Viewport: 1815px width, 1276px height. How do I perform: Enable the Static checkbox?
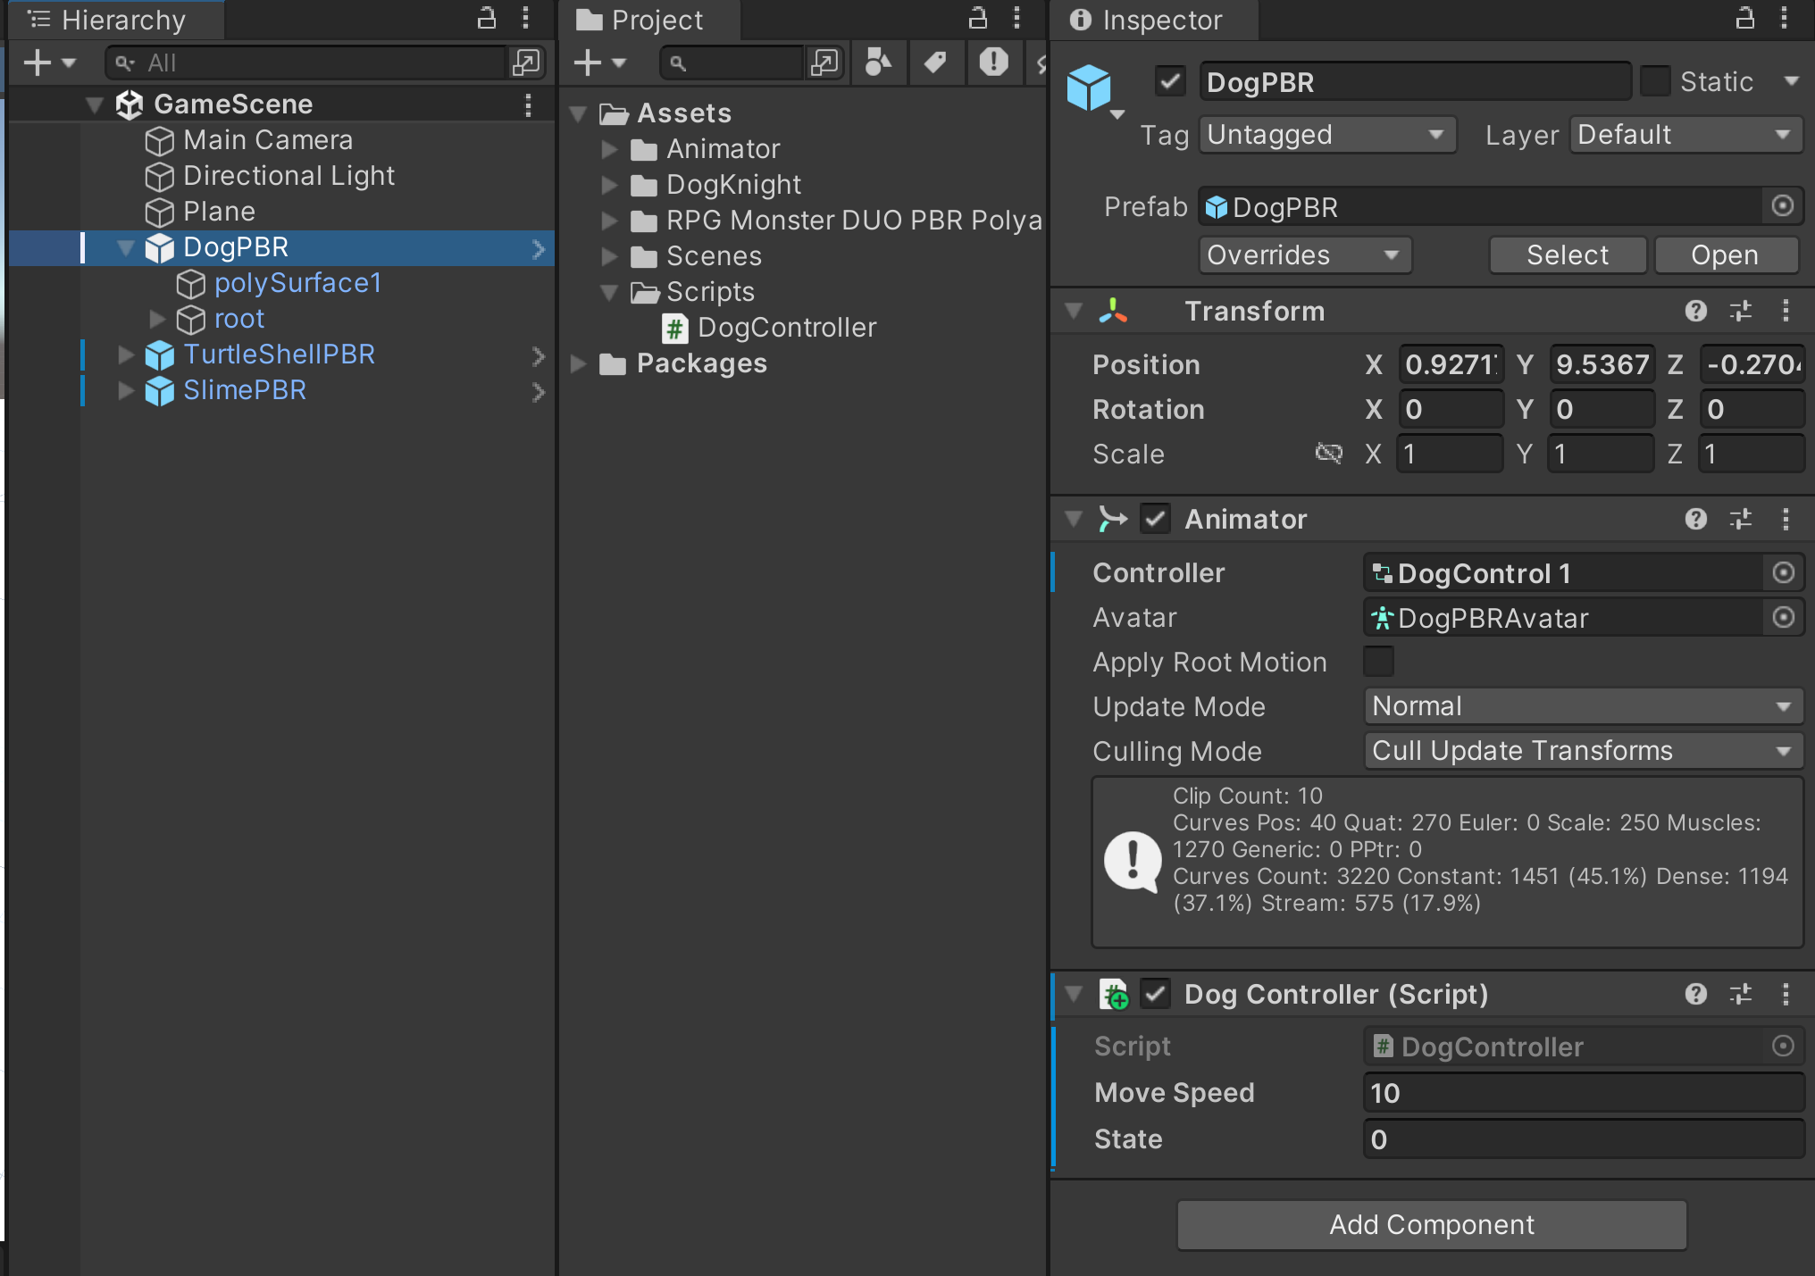click(1655, 82)
